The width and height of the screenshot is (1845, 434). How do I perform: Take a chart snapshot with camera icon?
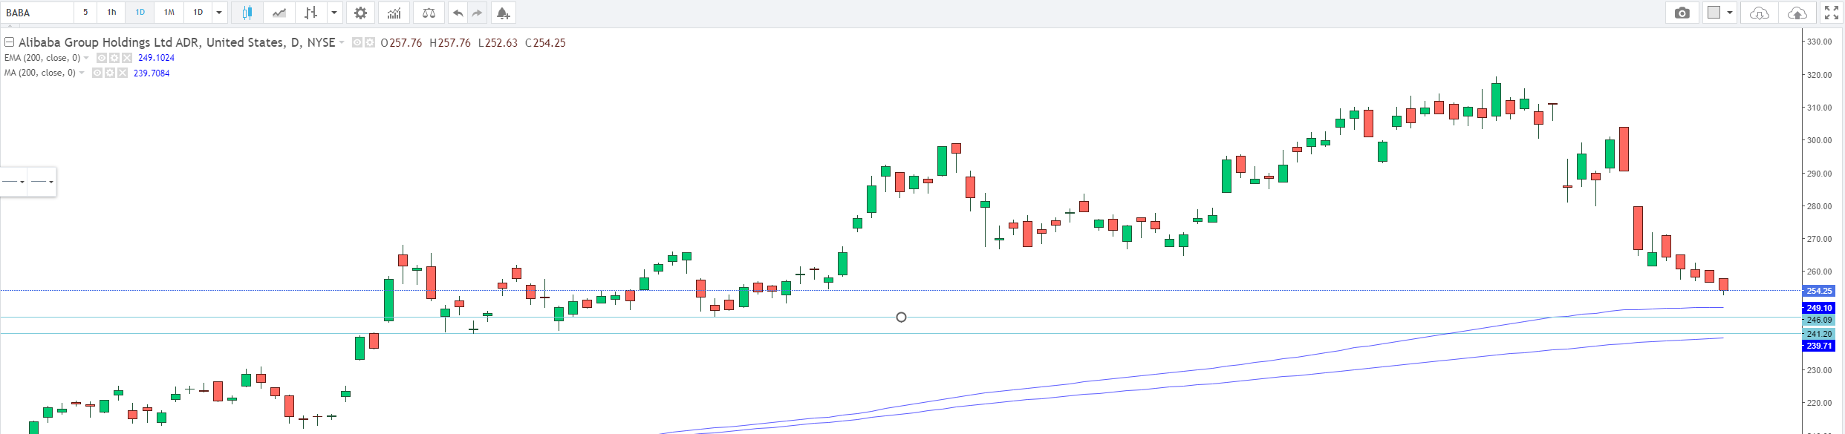click(x=1682, y=13)
